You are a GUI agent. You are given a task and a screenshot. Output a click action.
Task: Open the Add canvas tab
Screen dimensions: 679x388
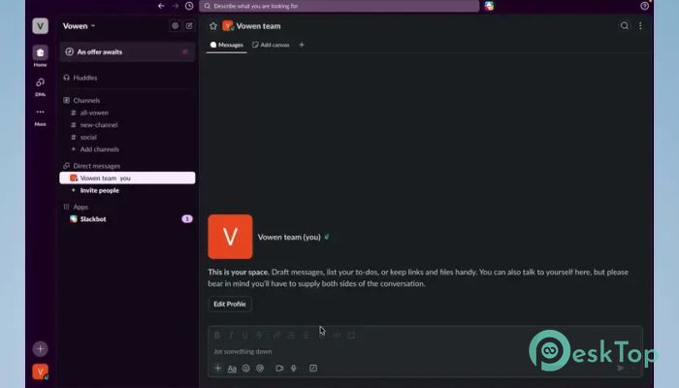tap(271, 45)
